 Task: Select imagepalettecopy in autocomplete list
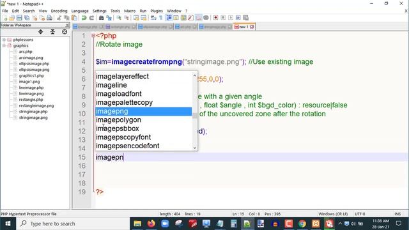(143, 102)
